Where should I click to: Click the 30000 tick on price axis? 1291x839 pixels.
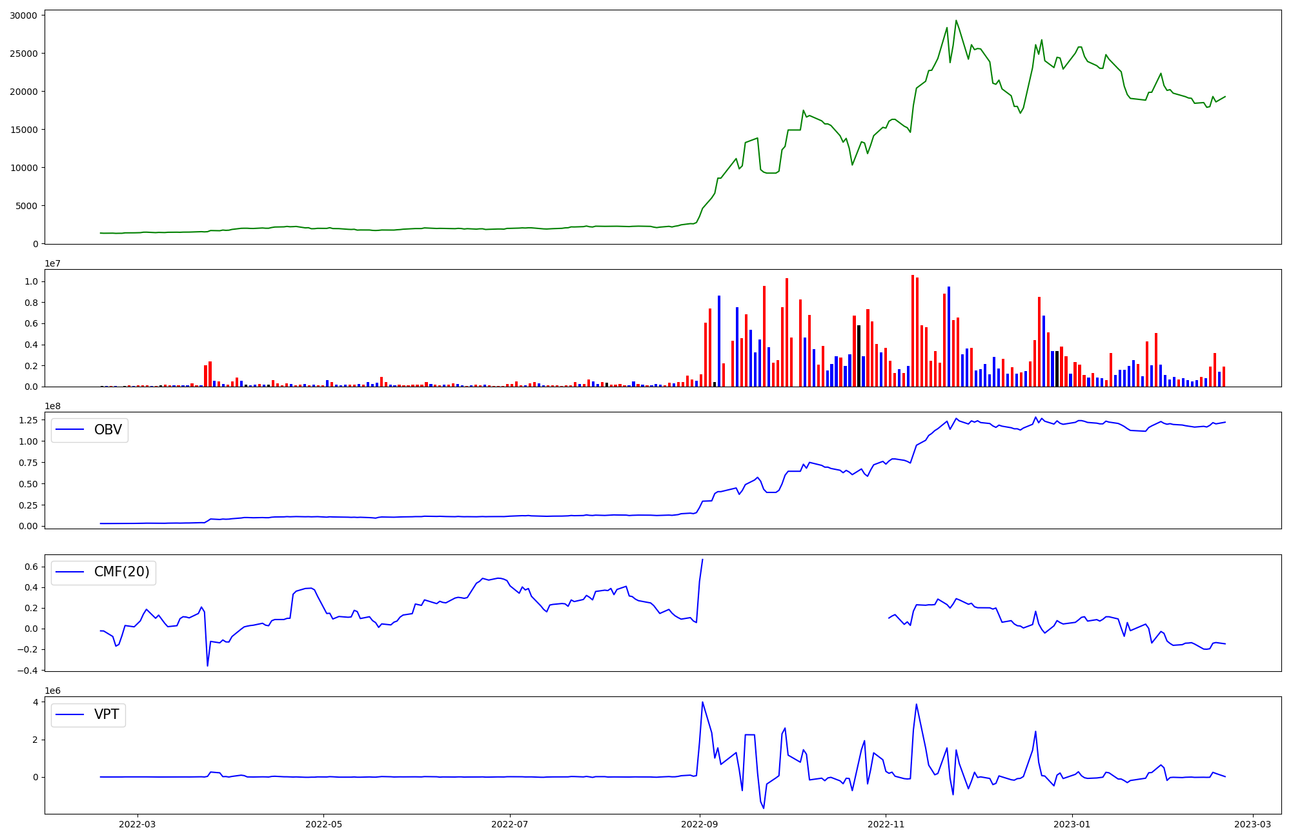tap(23, 15)
